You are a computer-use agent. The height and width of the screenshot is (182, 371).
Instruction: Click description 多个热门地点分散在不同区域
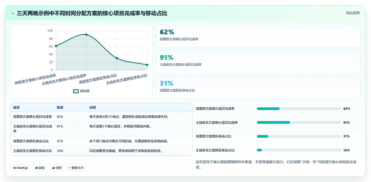click(129, 141)
